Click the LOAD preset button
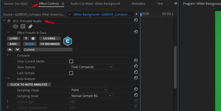The image size is (221, 111). pyautogui.click(x=13, y=38)
